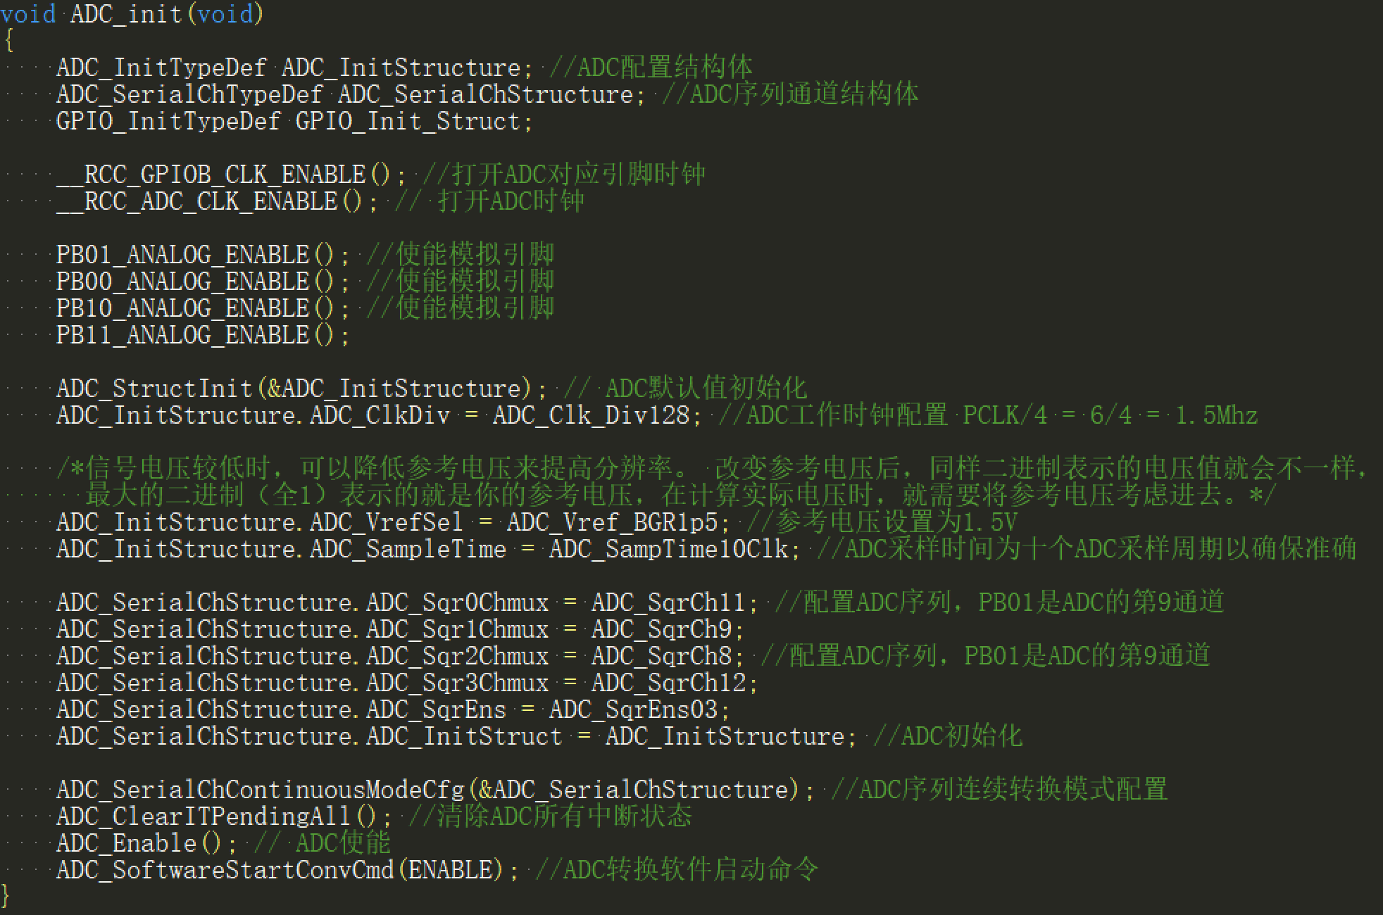Screen dimensions: 1383x915
Task: Click the ADC_init function name
Action: click(126, 13)
